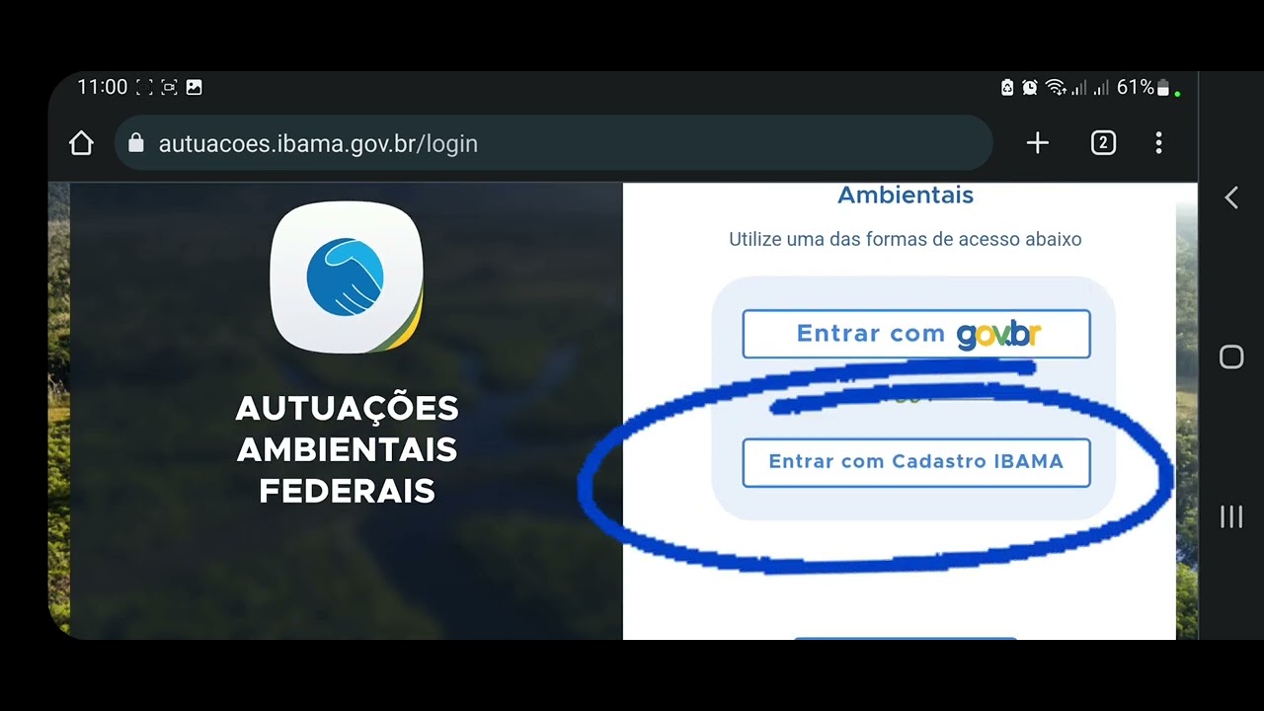This screenshot has width=1264, height=711.
Task: Tap the Android back navigation chevron
Action: (1231, 197)
